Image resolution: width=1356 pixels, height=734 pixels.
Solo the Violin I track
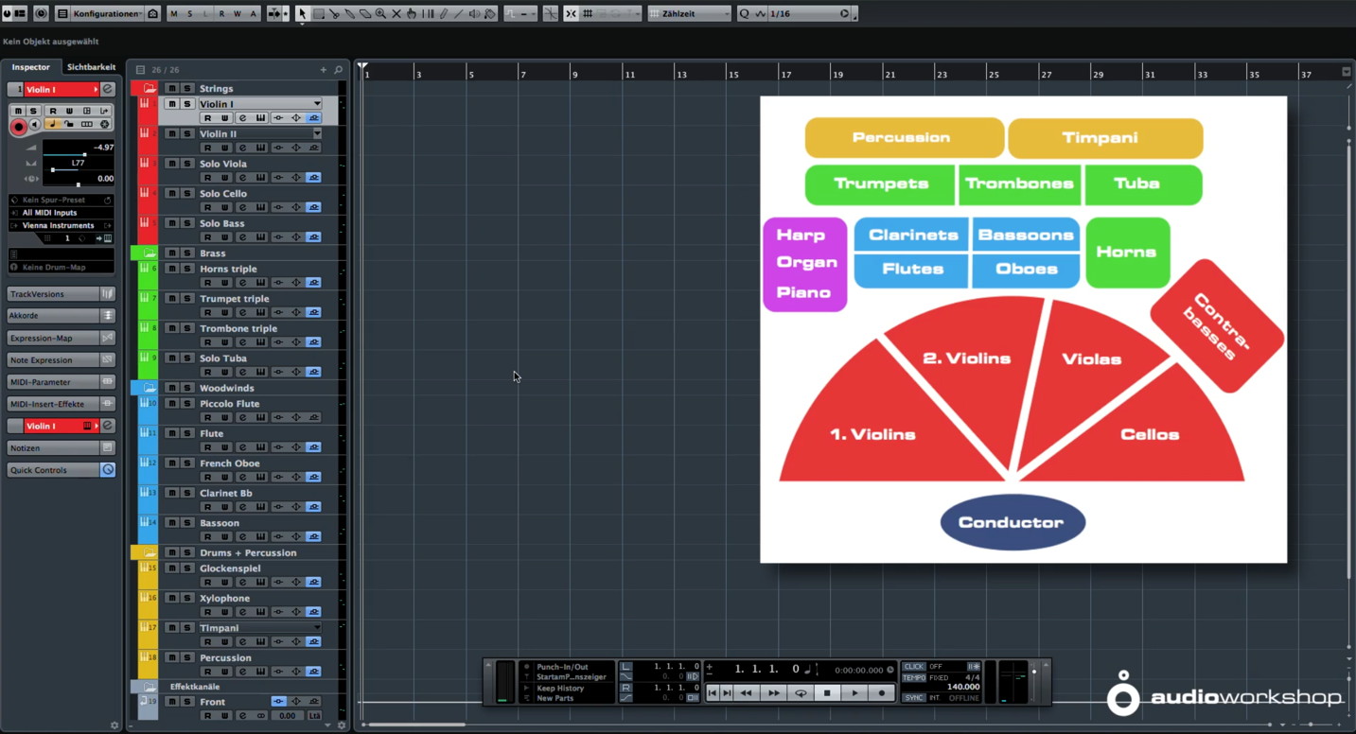pyautogui.click(x=34, y=112)
